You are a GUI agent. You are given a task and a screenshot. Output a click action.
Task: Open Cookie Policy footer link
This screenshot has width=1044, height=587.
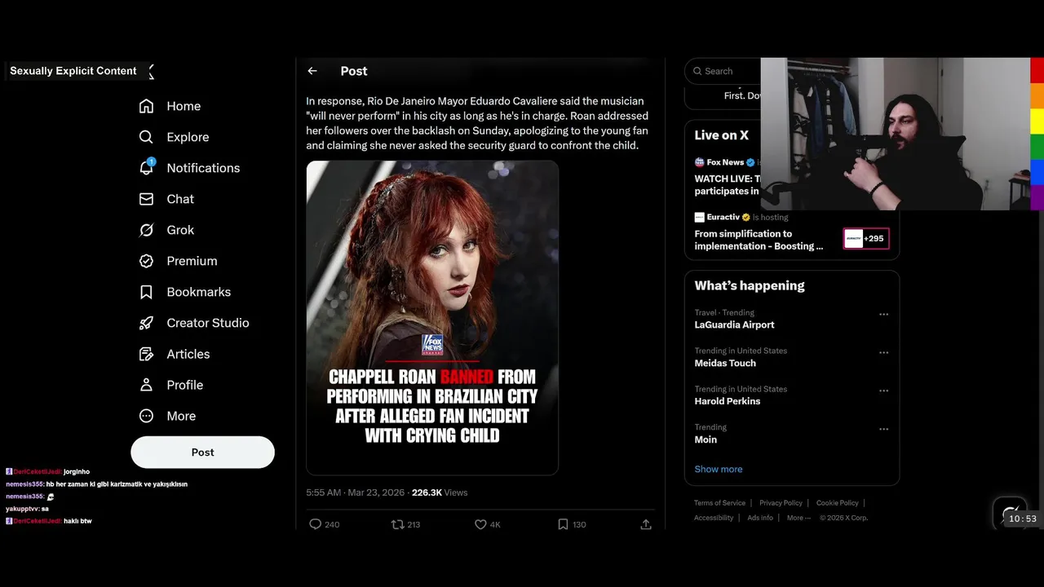837,503
